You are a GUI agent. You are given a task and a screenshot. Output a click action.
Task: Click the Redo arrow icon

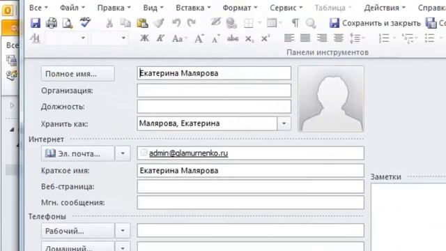(x=192, y=23)
